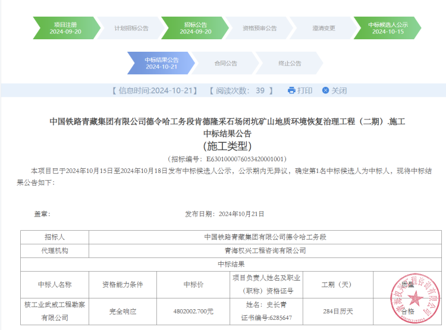Image resolution: width=446 pixels, height=330 pixels.
Task: Click the 中标价 column header
Action: point(193,284)
